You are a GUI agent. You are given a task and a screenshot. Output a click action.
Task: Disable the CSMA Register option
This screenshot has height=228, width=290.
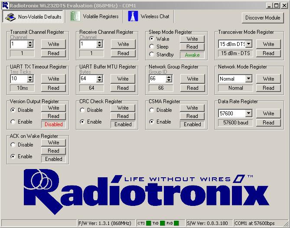152,110
